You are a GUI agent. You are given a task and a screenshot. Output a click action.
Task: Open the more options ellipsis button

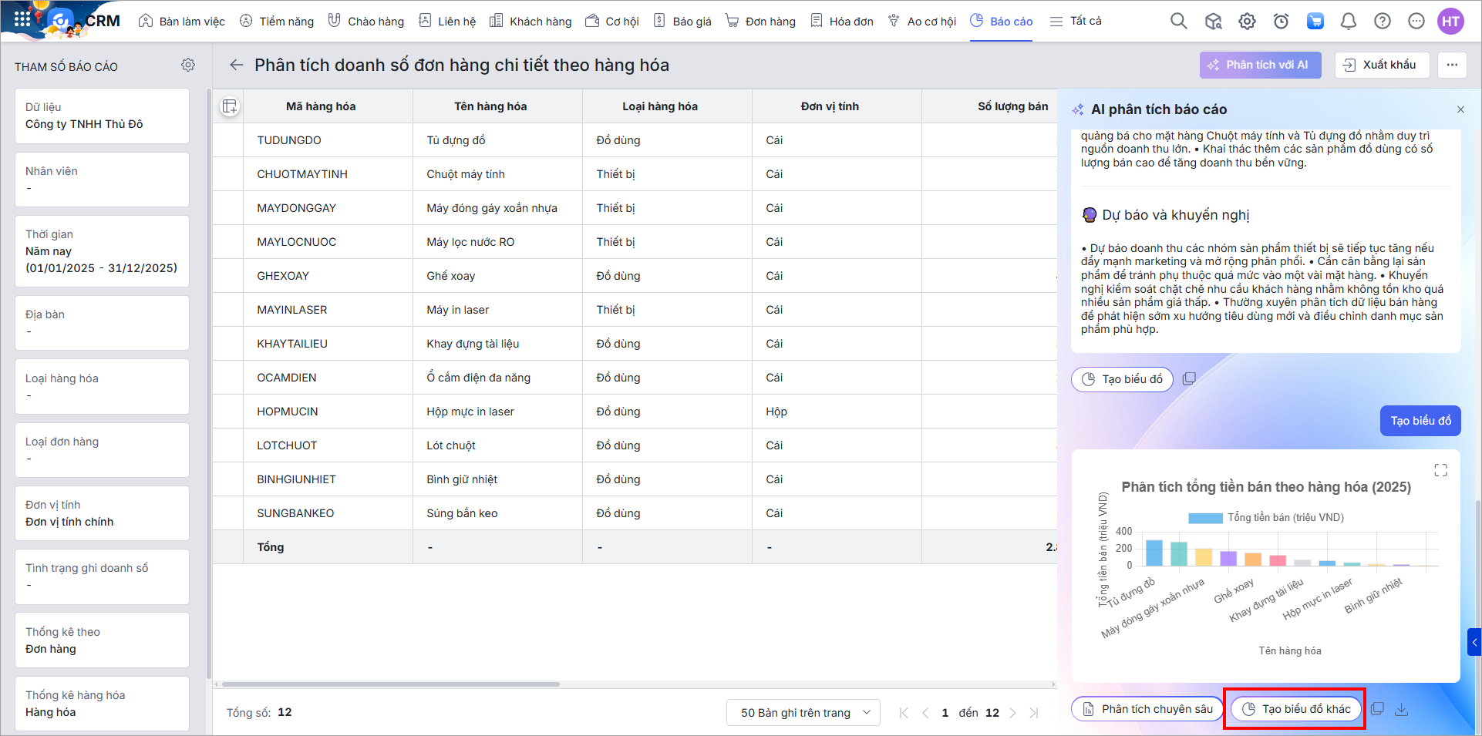[x=1452, y=65]
